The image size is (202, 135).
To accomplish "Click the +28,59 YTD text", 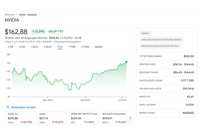I will coord(55,31).
